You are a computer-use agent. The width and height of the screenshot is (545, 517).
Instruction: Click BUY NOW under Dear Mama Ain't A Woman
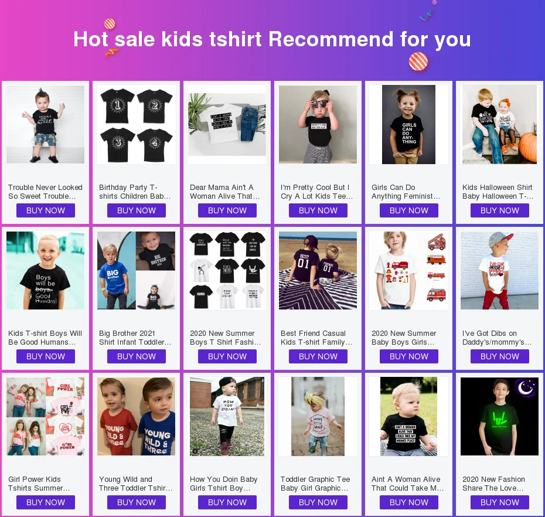(227, 210)
